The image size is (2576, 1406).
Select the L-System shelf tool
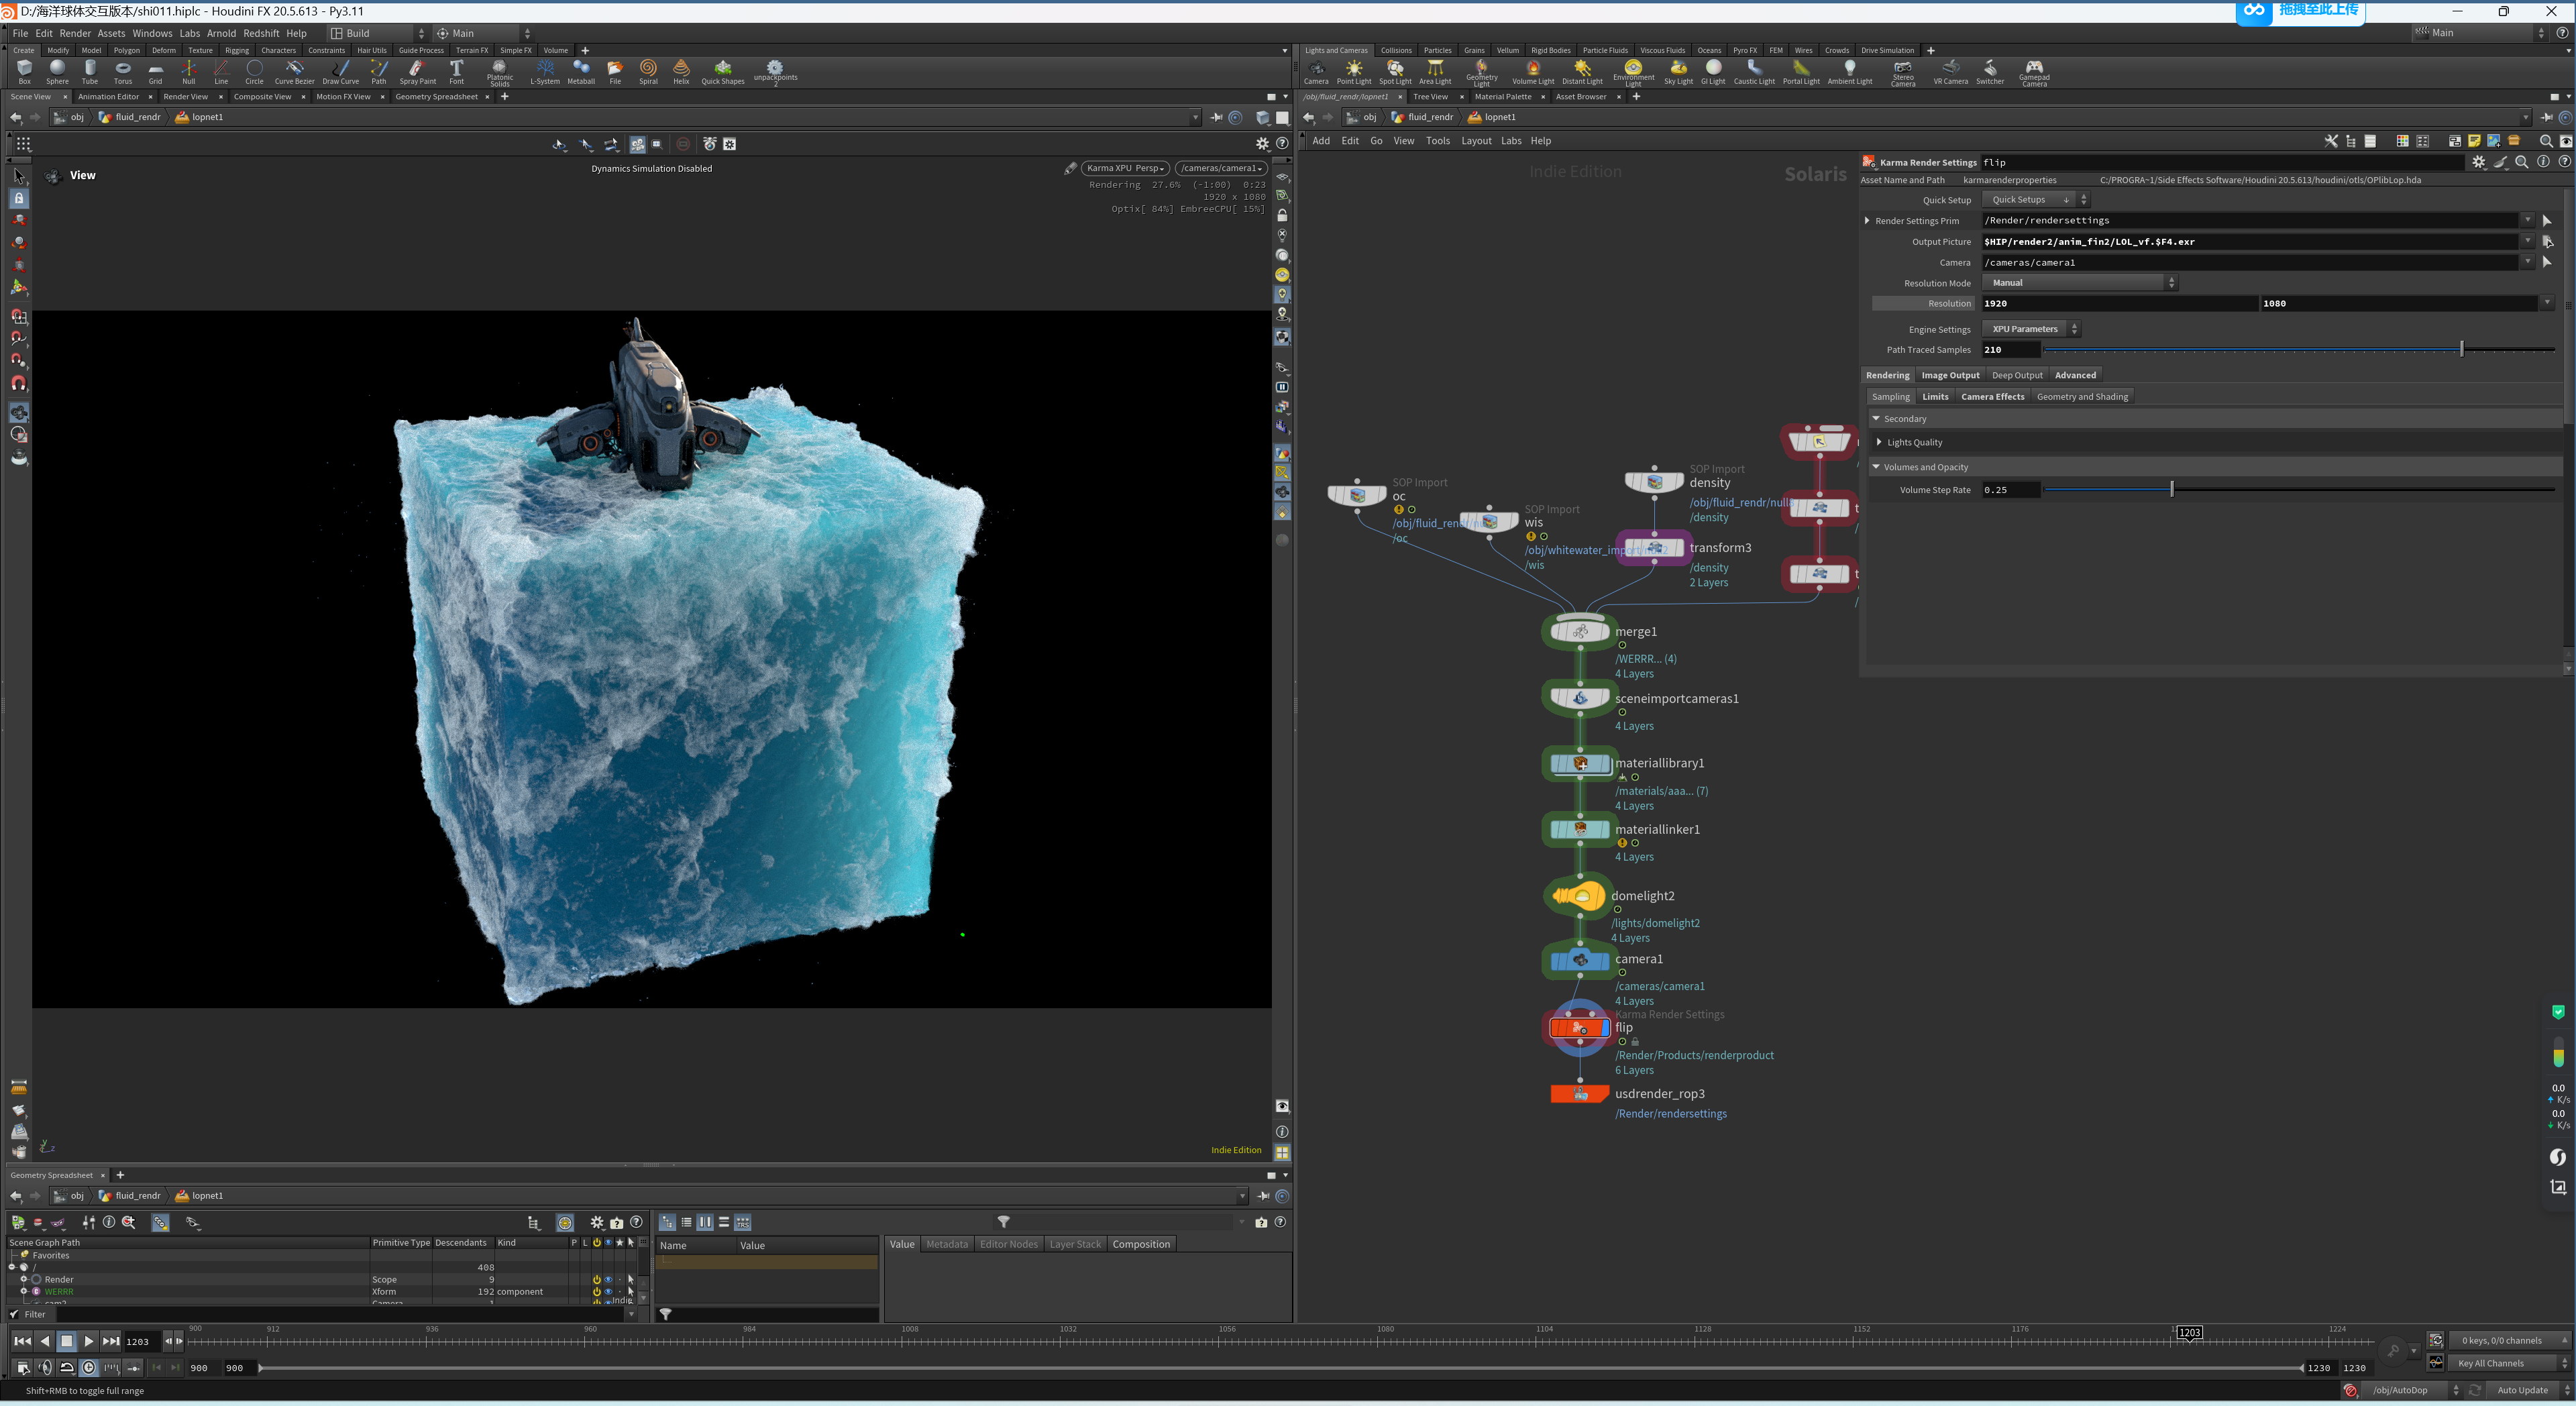tap(545, 70)
